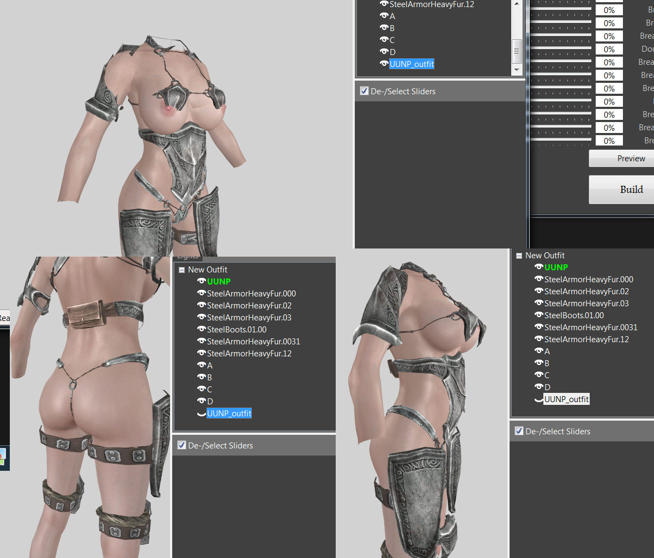Select SteelArmorHeavyFur.03 row in lower-right tree
The width and height of the screenshot is (654, 558).
coord(586,304)
